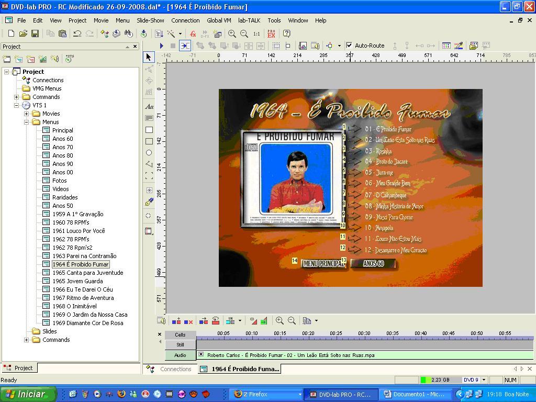Create a new project with the blank page icon

tap(11, 33)
